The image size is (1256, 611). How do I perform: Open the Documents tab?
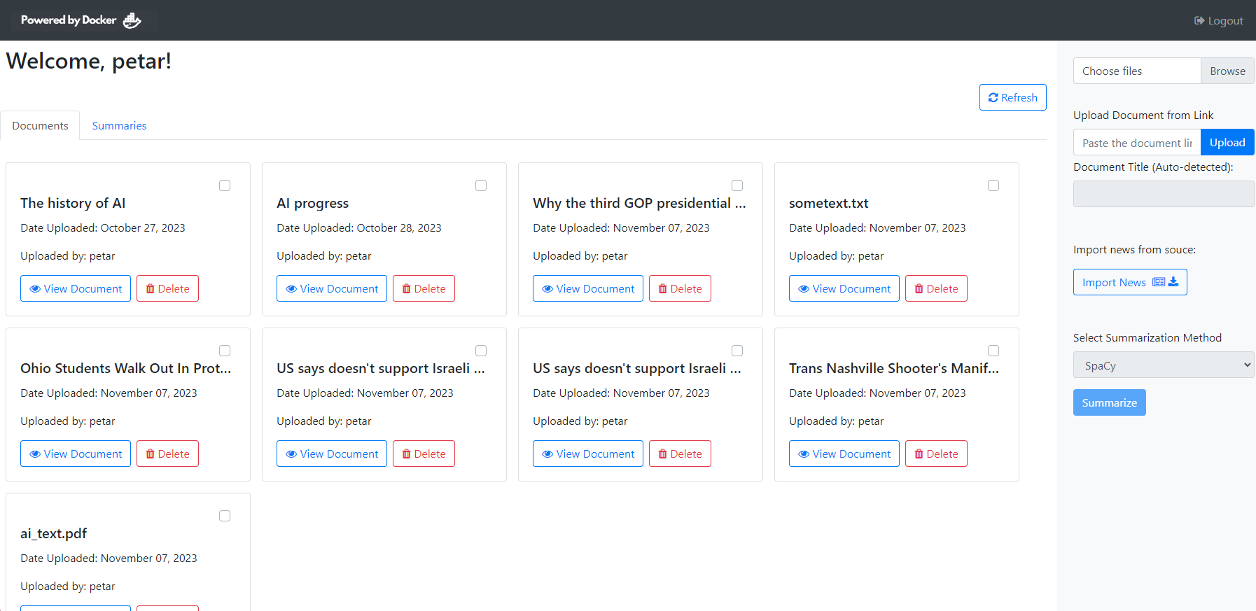click(x=40, y=126)
